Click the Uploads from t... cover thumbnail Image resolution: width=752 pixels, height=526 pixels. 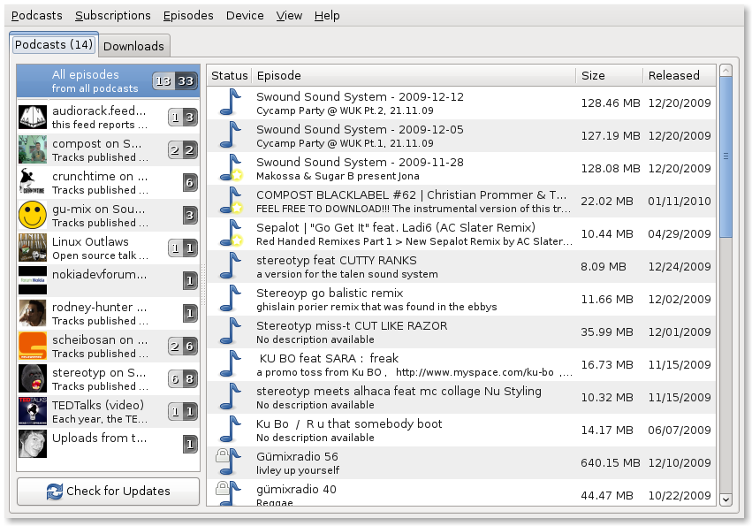click(x=33, y=444)
